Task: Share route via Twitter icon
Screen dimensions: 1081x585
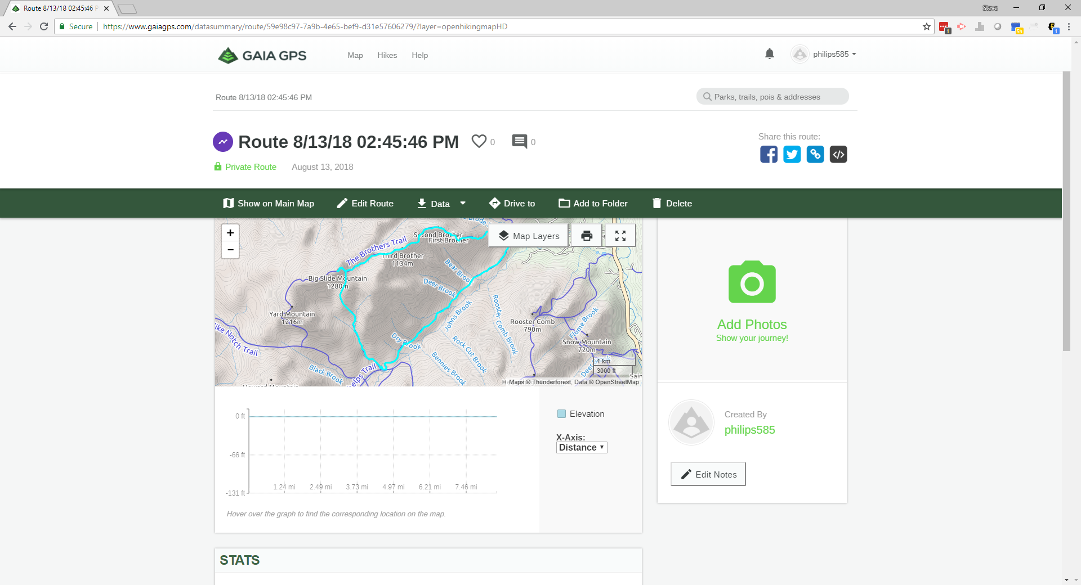Action: pos(792,154)
